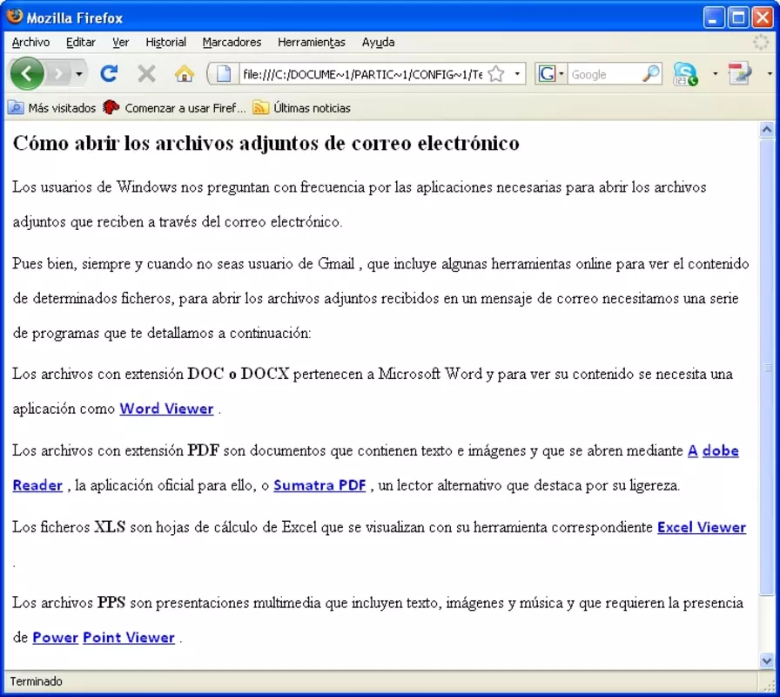The height and width of the screenshot is (697, 780).
Task: Open the Historial menu
Action: (x=165, y=43)
